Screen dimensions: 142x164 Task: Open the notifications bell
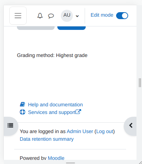click(x=40, y=16)
